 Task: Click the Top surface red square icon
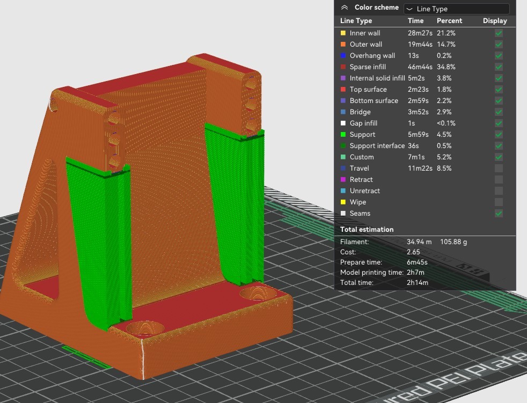[343, 90]
